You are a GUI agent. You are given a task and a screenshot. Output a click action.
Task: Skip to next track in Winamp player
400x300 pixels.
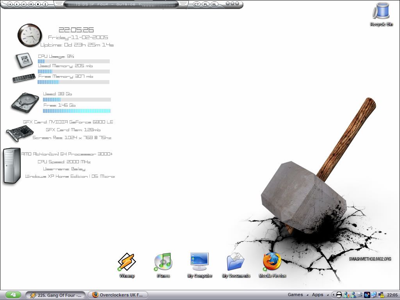coord(24,4)
